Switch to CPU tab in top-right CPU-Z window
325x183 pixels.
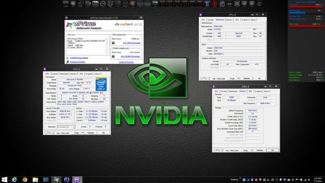[203, 20]
